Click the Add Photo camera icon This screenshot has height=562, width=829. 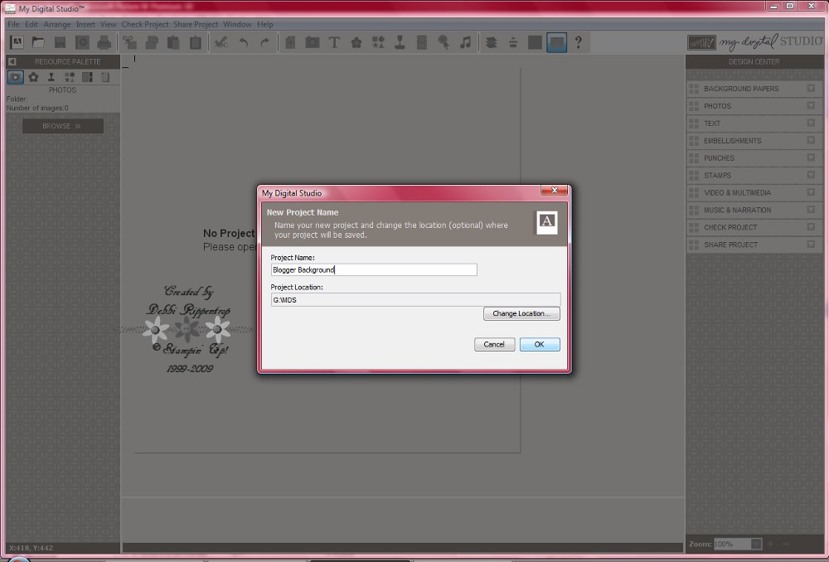(x=313, y=42)
